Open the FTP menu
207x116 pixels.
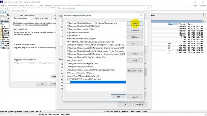pos(37,5)
